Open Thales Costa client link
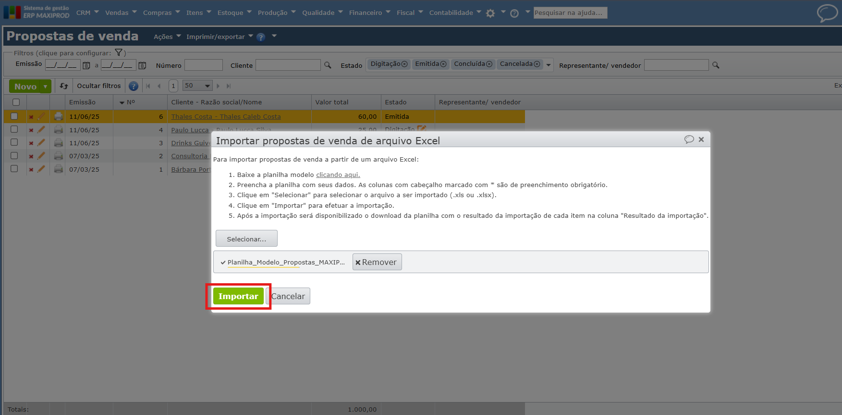 point(226,116)
